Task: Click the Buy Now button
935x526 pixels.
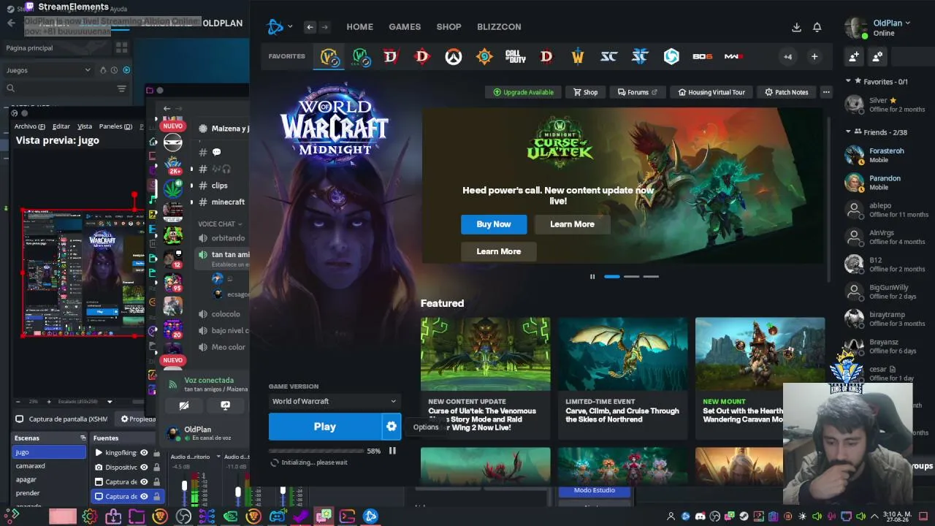Action: (494, 224)
